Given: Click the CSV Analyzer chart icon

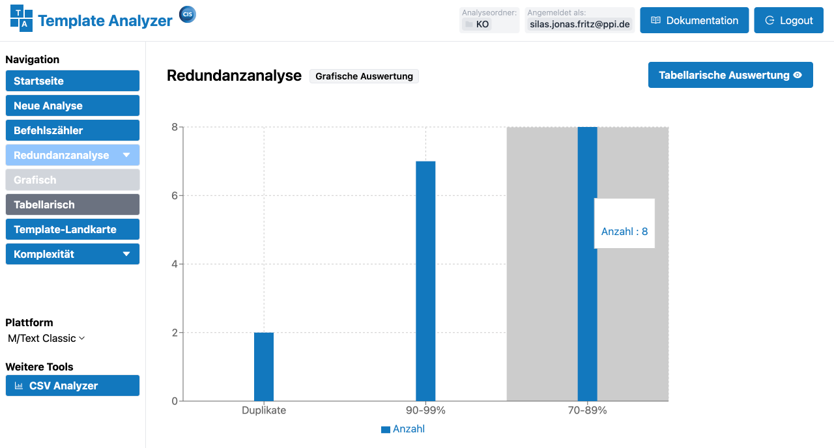Looking at the screenshot, I should 19,386.
